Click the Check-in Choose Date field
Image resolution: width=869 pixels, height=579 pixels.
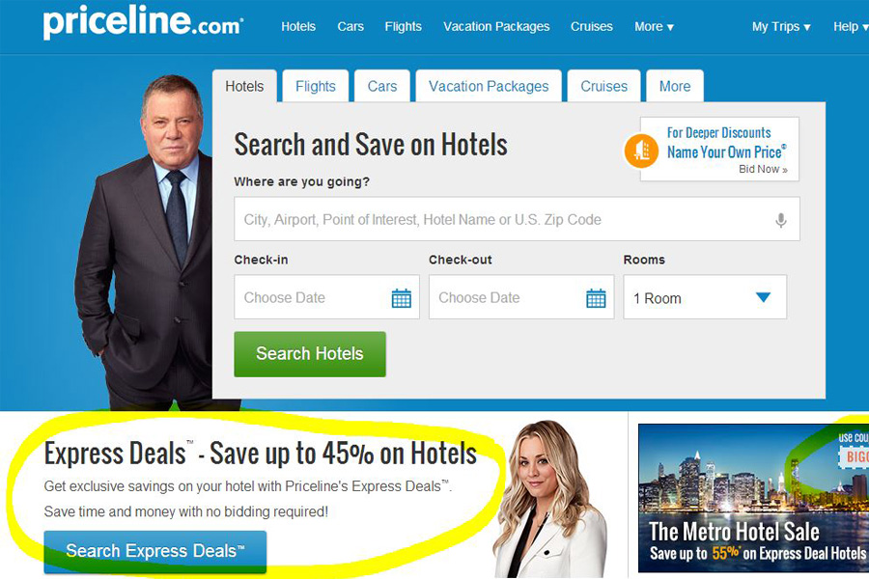tap(326, 297)
